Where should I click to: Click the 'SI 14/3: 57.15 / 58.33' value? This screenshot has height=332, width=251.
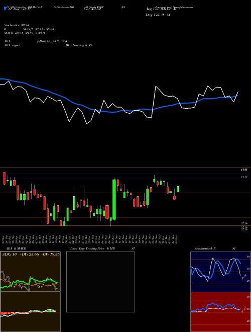39,29
